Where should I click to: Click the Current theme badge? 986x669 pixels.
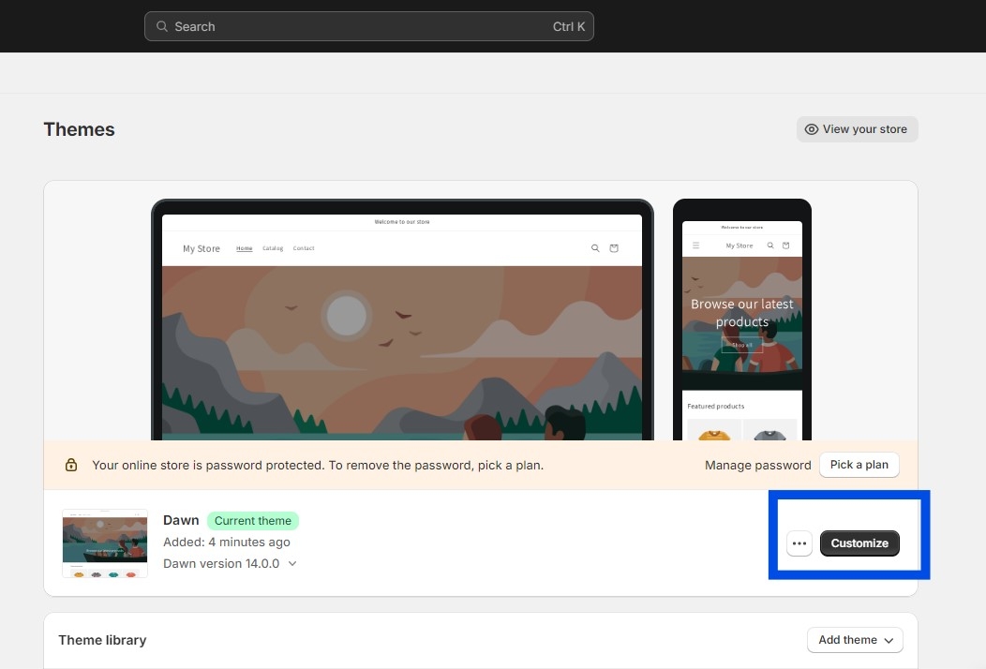[x=253, y=521]
